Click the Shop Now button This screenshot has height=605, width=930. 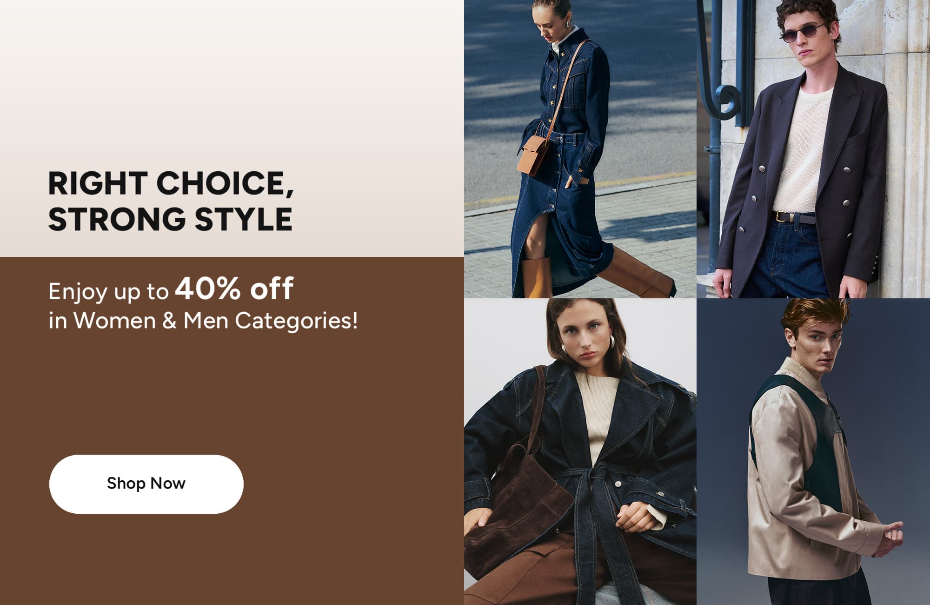146,484
